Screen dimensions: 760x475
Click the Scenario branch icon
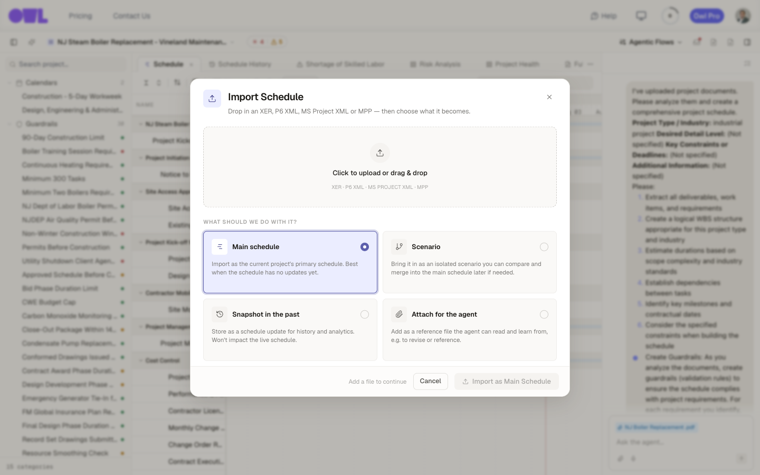tap(399, 247)
